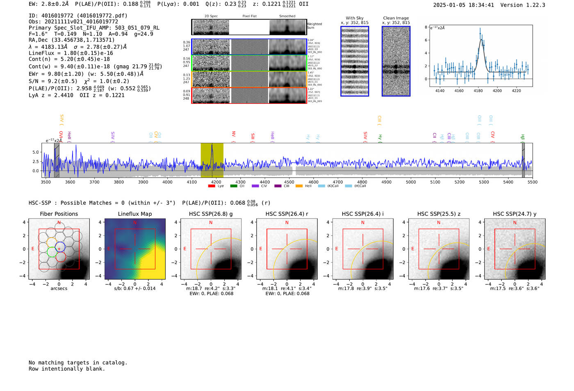The image size is (574, 391).
Task: Open the HSC SSP(26.4) r image
Action: (x=287, y=249)
